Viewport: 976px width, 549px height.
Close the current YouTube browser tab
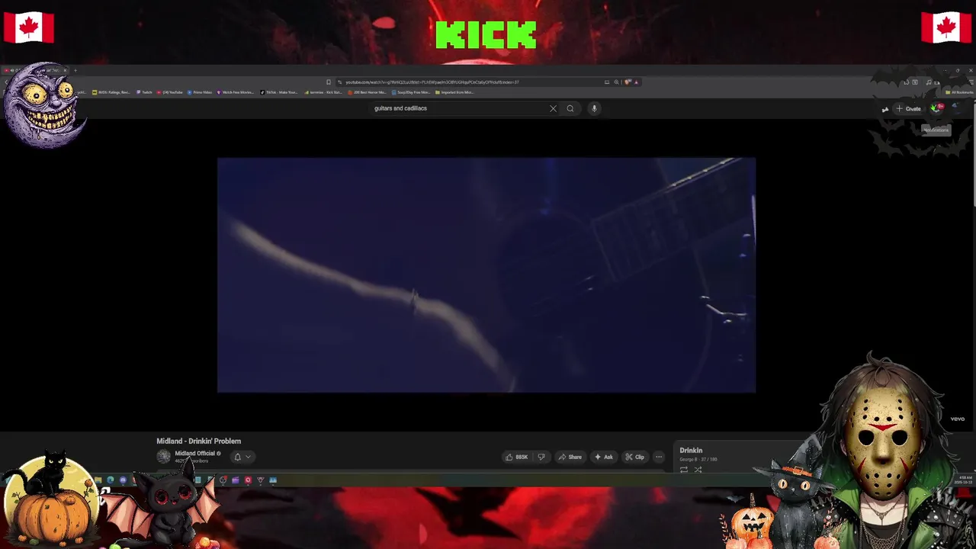click(65, 70)
